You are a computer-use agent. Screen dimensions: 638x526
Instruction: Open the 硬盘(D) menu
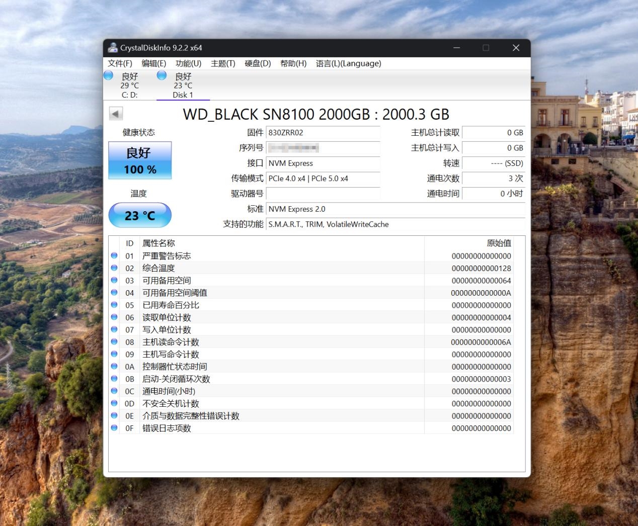point(258,63)
